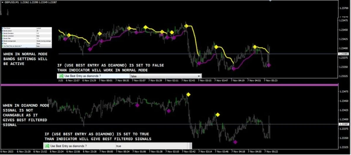351x155 pixels.
Task: Click the 1.23385 current price label on axis
Action: 343,54
